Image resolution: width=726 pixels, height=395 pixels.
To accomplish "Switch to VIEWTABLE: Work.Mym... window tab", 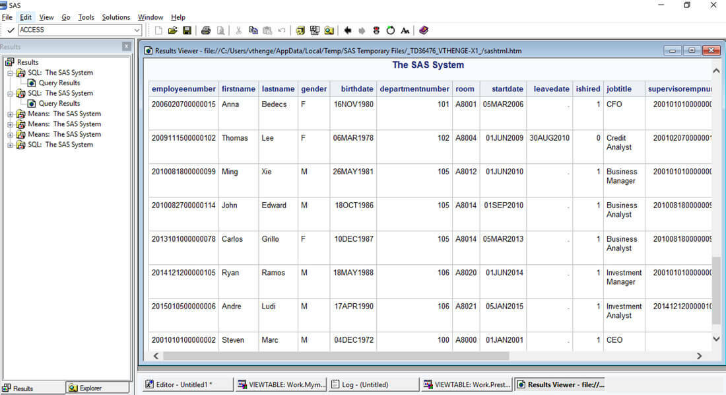I will [282, 384].
